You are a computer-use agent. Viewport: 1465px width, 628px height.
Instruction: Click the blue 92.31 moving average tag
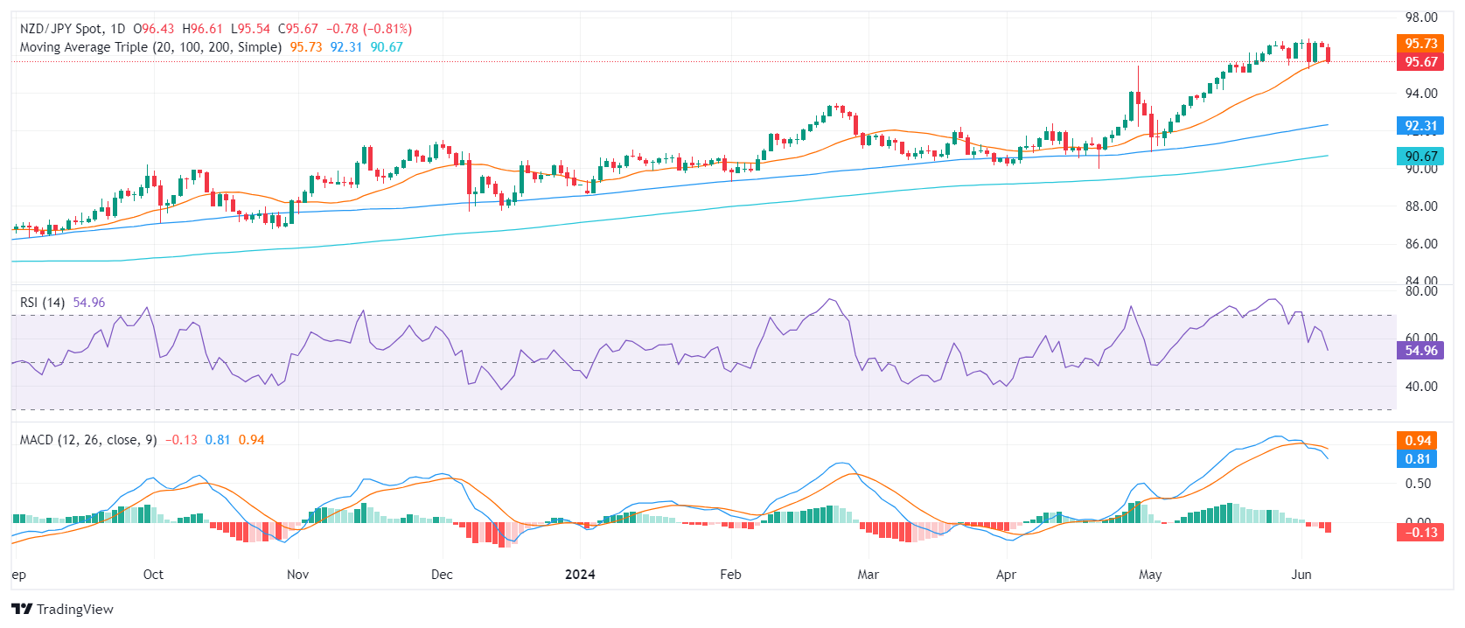coord(1420,126)
